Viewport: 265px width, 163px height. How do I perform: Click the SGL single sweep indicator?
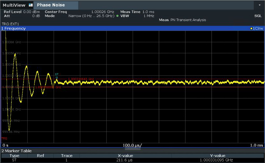pyautogui.click(x=258, y=15)
